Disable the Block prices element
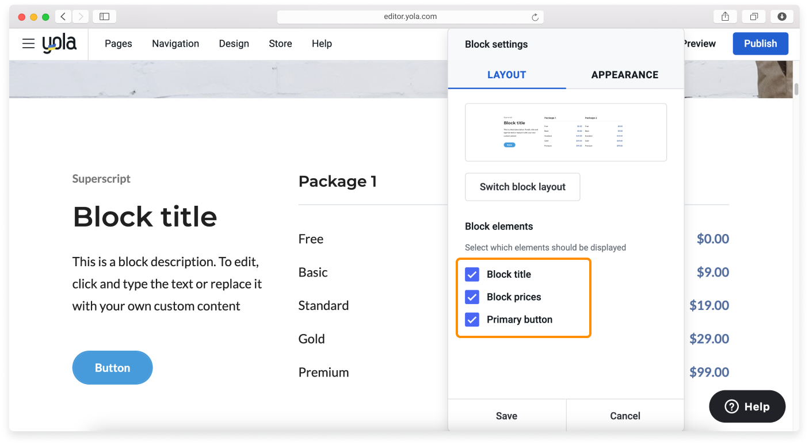 [x=472, y=297]
